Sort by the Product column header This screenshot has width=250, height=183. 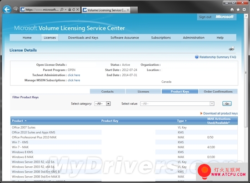point(19,121)
